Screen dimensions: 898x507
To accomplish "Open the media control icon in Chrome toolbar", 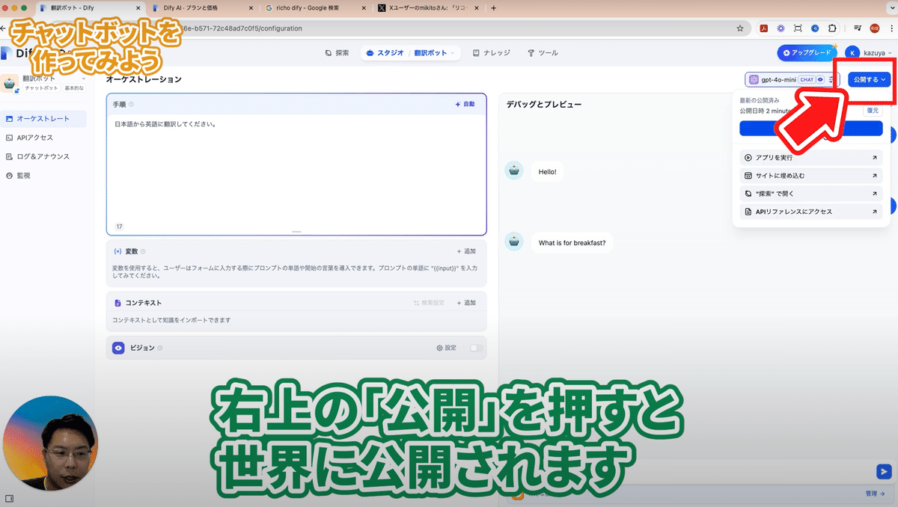I will coord(858,28).
